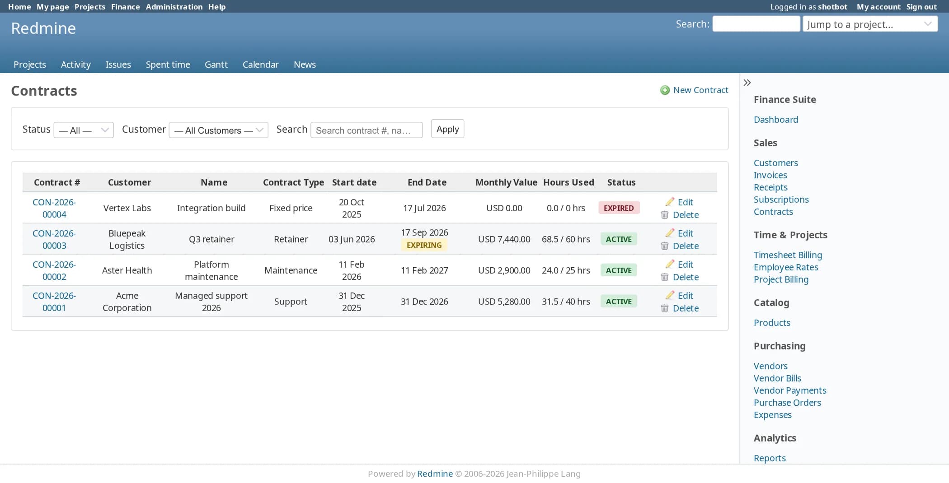Switch to the Issues tab
This screenshot has height=483, width=949.
118,65
